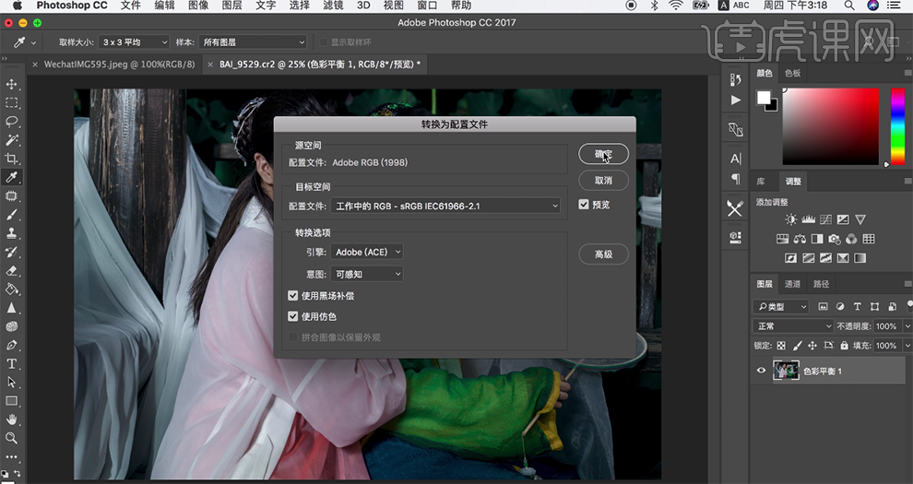Toggle lock position icon
Image resolution: width=913 pixels, height=484 pixels.
pos(812,346)
